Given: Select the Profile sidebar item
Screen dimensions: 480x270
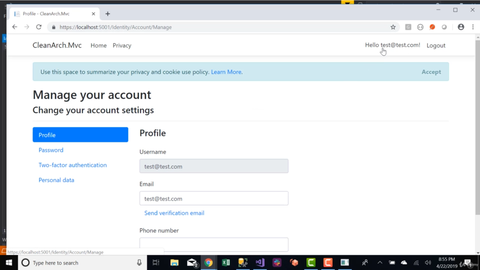Looking at the screenshot, I should click(80, 135).
